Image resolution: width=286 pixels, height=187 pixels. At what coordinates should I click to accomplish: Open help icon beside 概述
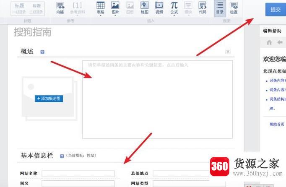[42, 52]
